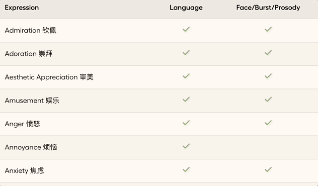Screen dimensions: 318x186
Task: Click Language checkmark for Aesthetic Appreciation
Action: 186,76
